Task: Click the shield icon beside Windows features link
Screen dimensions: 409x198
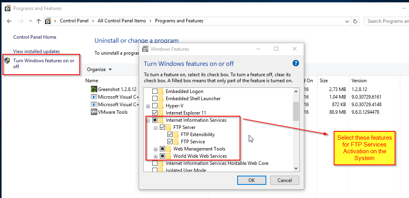Action: (x=7, y=61)
